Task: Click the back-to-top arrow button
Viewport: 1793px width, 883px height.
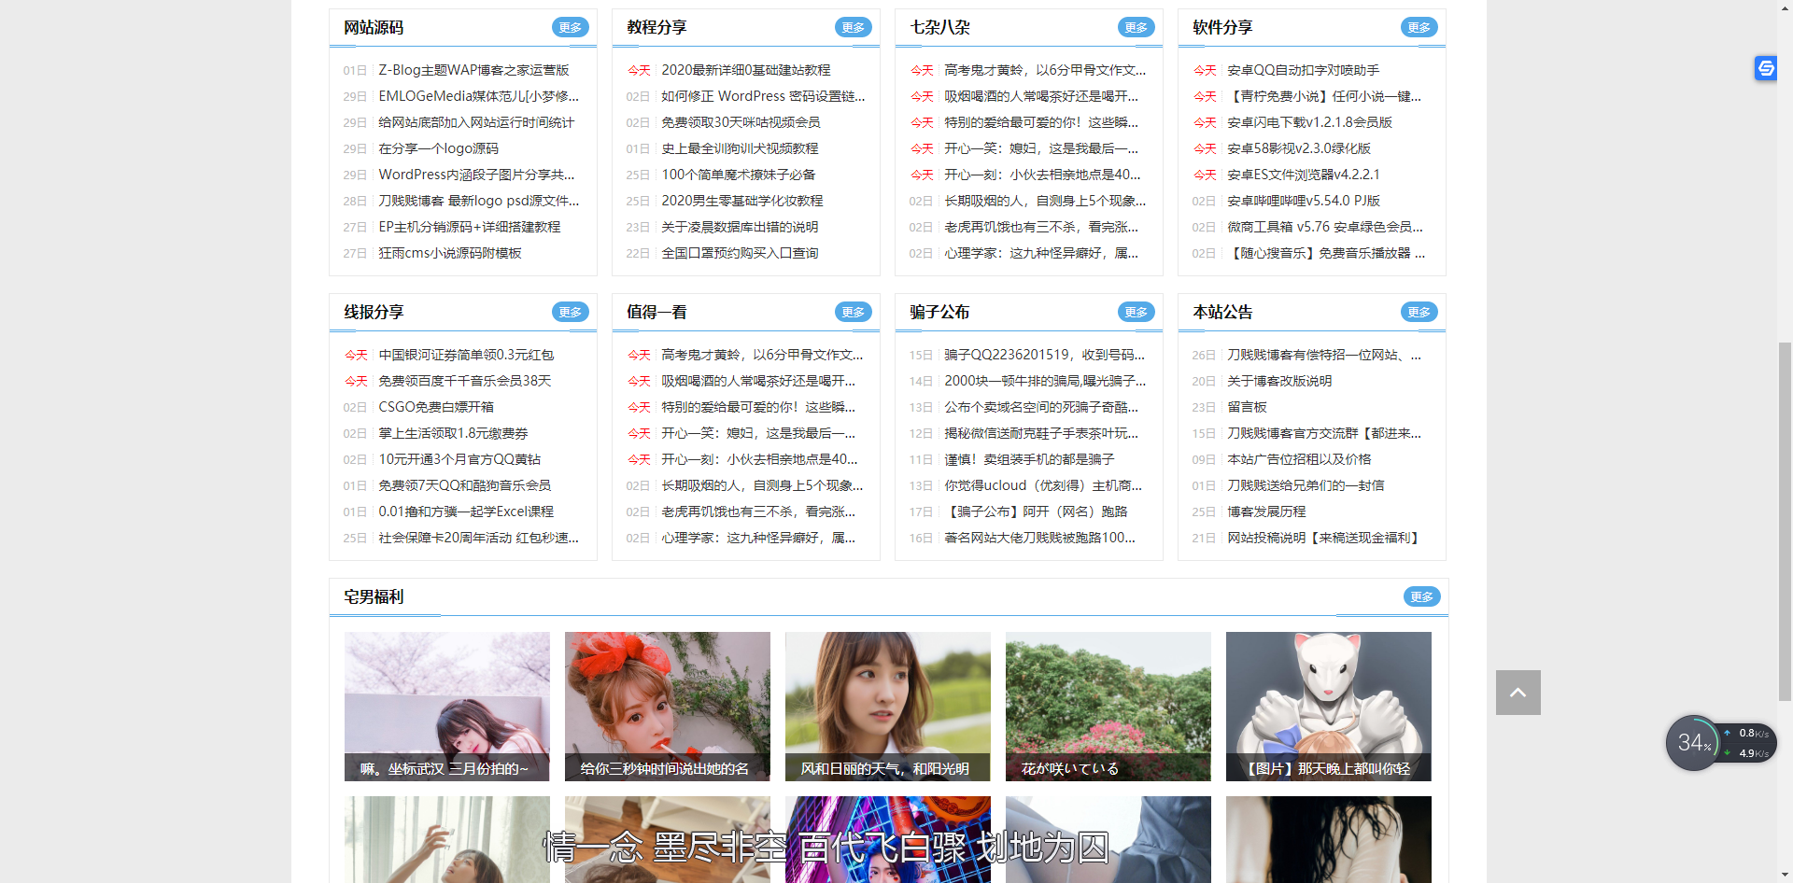Action: click(1518, 693)
